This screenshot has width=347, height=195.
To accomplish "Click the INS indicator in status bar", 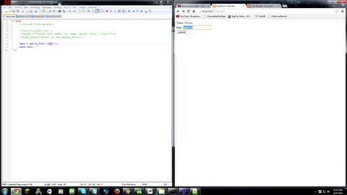I will pyautogui.click(x=165, y=184).
